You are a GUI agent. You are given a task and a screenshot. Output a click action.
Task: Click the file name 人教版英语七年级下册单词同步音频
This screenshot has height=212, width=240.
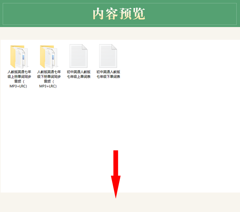coord(49,79)
